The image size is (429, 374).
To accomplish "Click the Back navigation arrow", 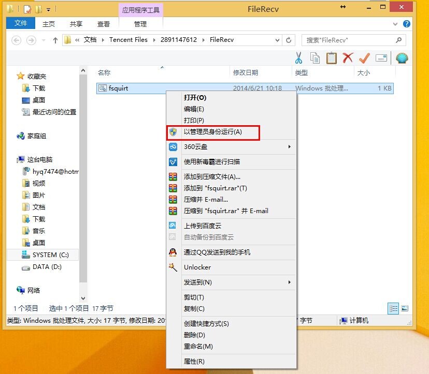I will pyautogui.click(x=17, y=40).
